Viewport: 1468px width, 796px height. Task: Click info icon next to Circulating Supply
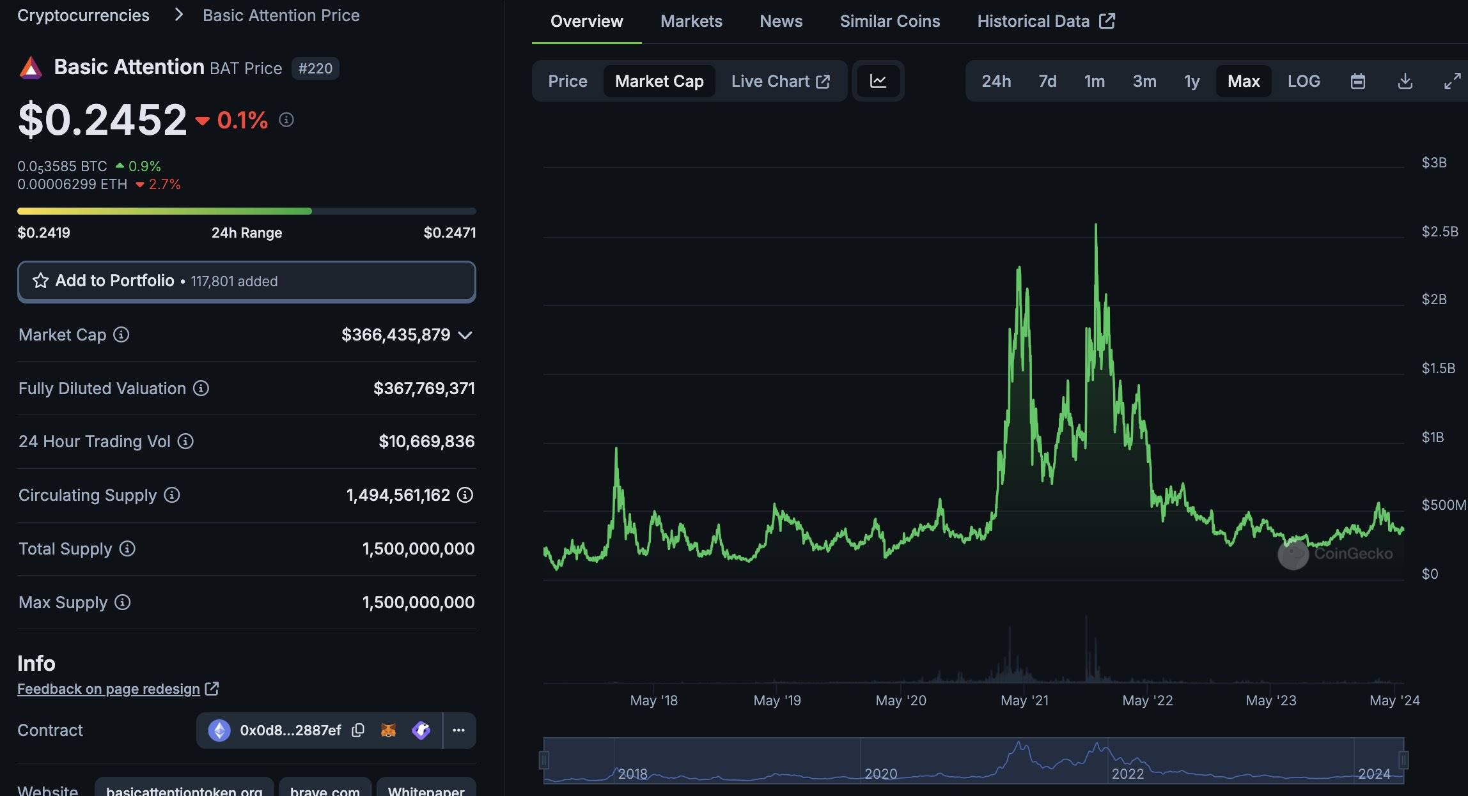click(x=172, y=495)
